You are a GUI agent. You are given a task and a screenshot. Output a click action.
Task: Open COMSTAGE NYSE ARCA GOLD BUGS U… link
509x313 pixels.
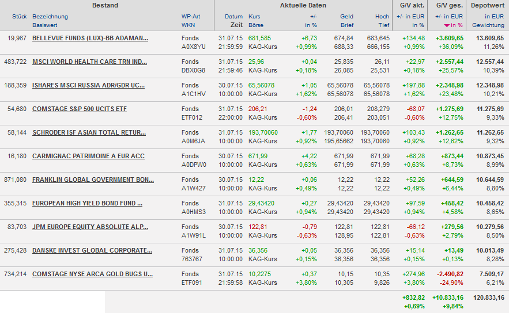coord(92,274)
